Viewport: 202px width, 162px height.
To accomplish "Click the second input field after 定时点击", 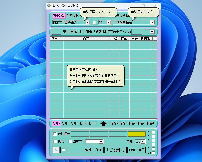I will point(99,134).
